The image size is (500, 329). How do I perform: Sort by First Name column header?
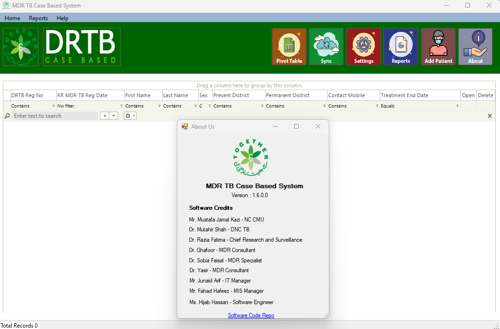click(143, 95)
